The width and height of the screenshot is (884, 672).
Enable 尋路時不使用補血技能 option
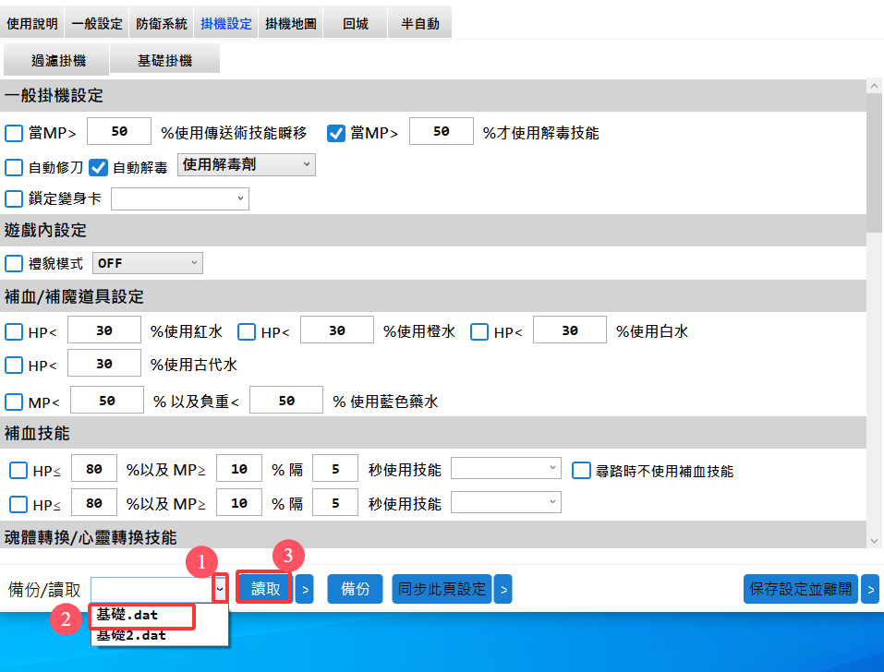(x=581, y=471)
